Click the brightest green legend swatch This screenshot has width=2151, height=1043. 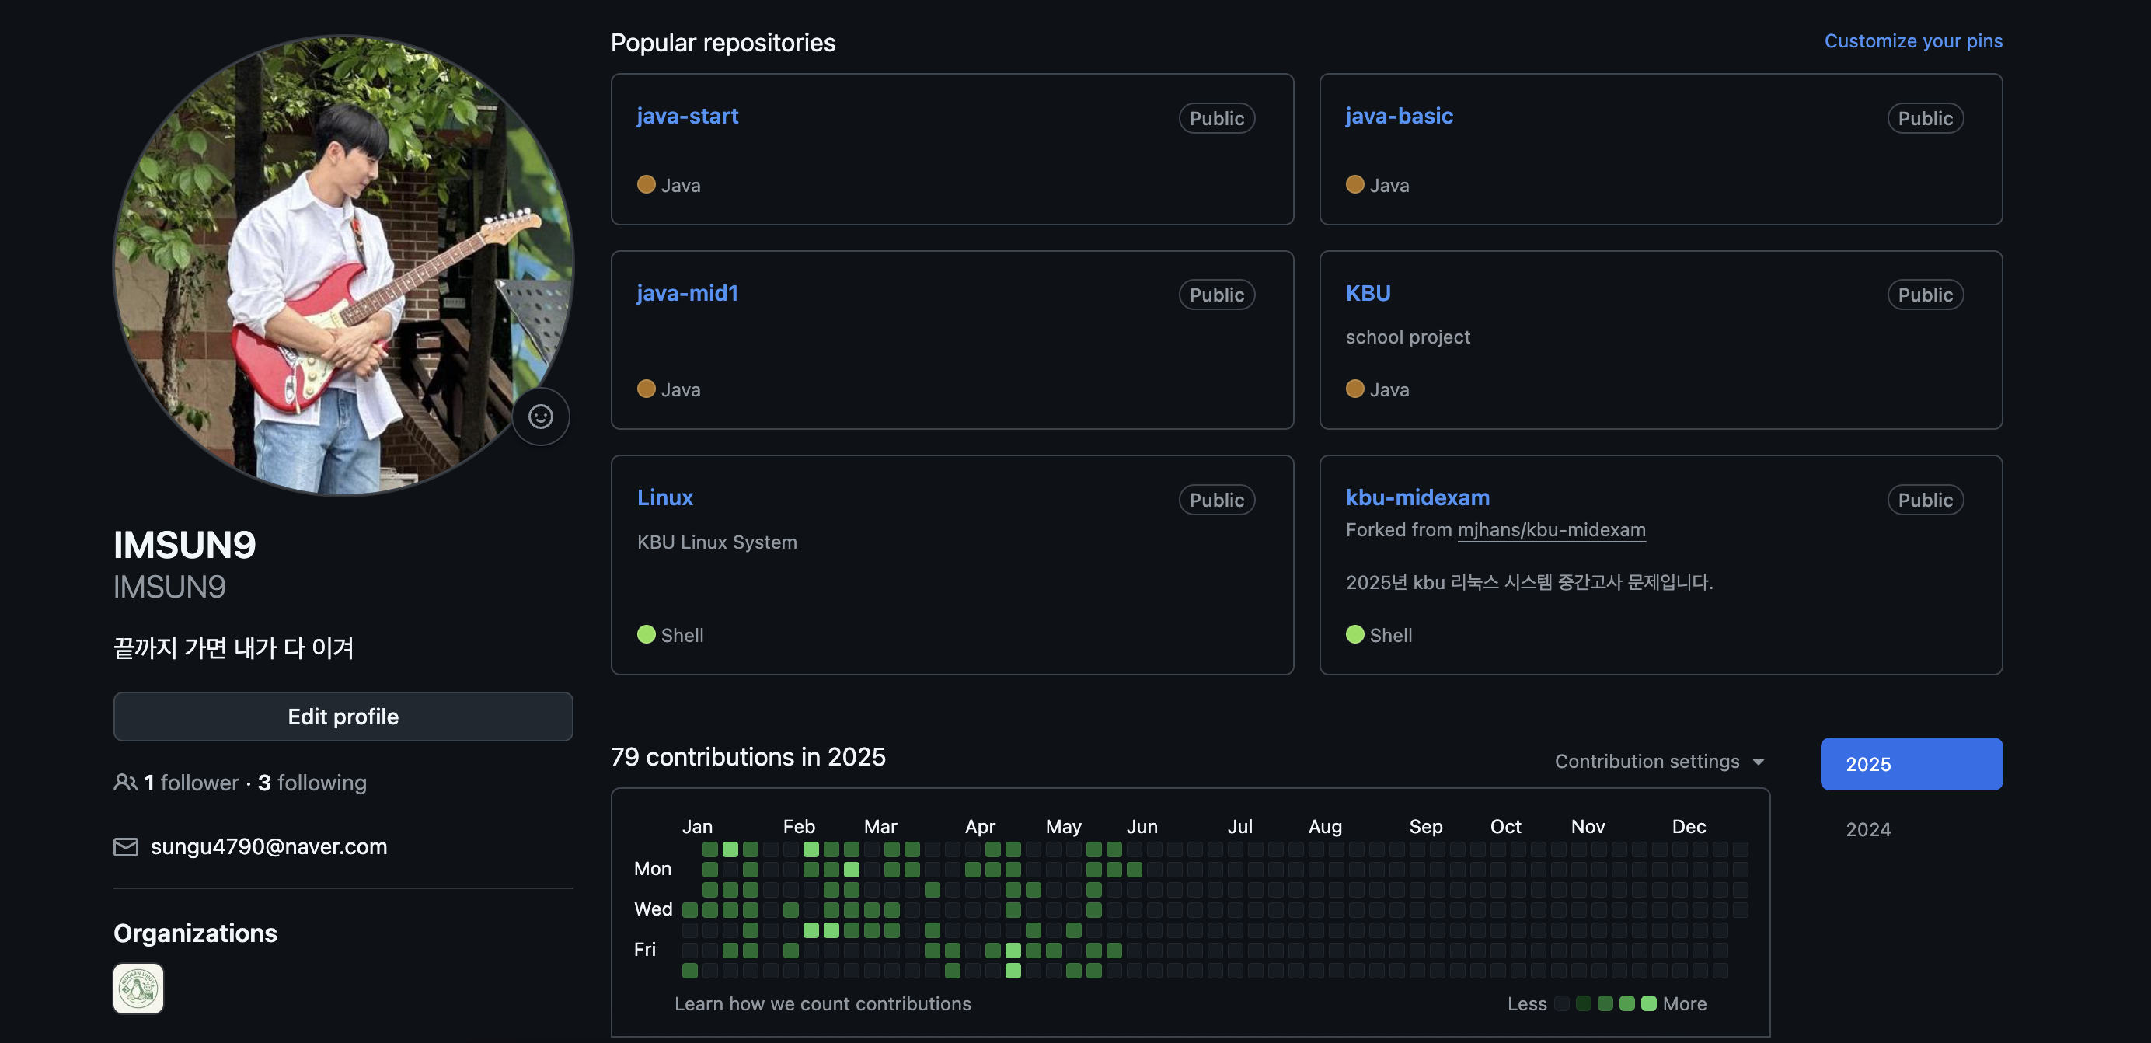[x=1648, y=1004]
